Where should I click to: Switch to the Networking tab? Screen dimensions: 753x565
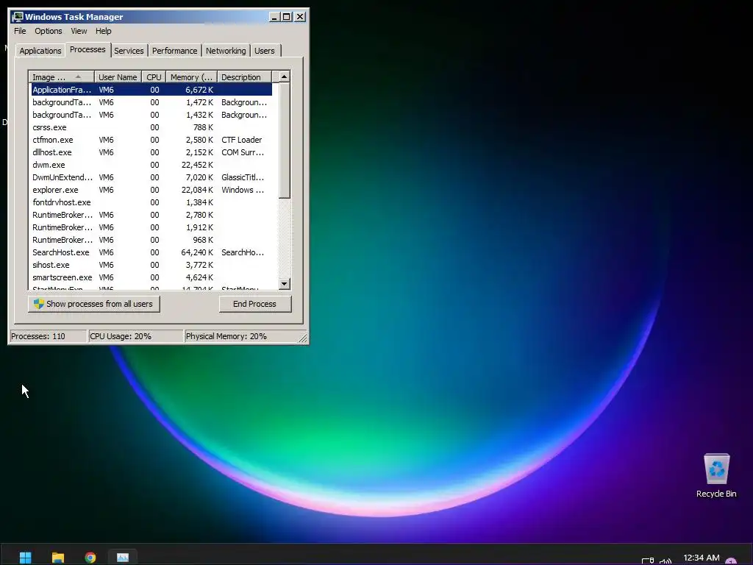click(x=226, y=51)
